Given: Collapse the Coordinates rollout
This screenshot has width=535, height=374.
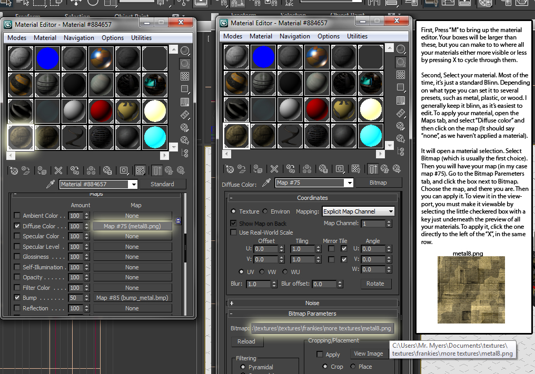Looking at the screenshot, I should pyautogui.click(x=312, y=198).
